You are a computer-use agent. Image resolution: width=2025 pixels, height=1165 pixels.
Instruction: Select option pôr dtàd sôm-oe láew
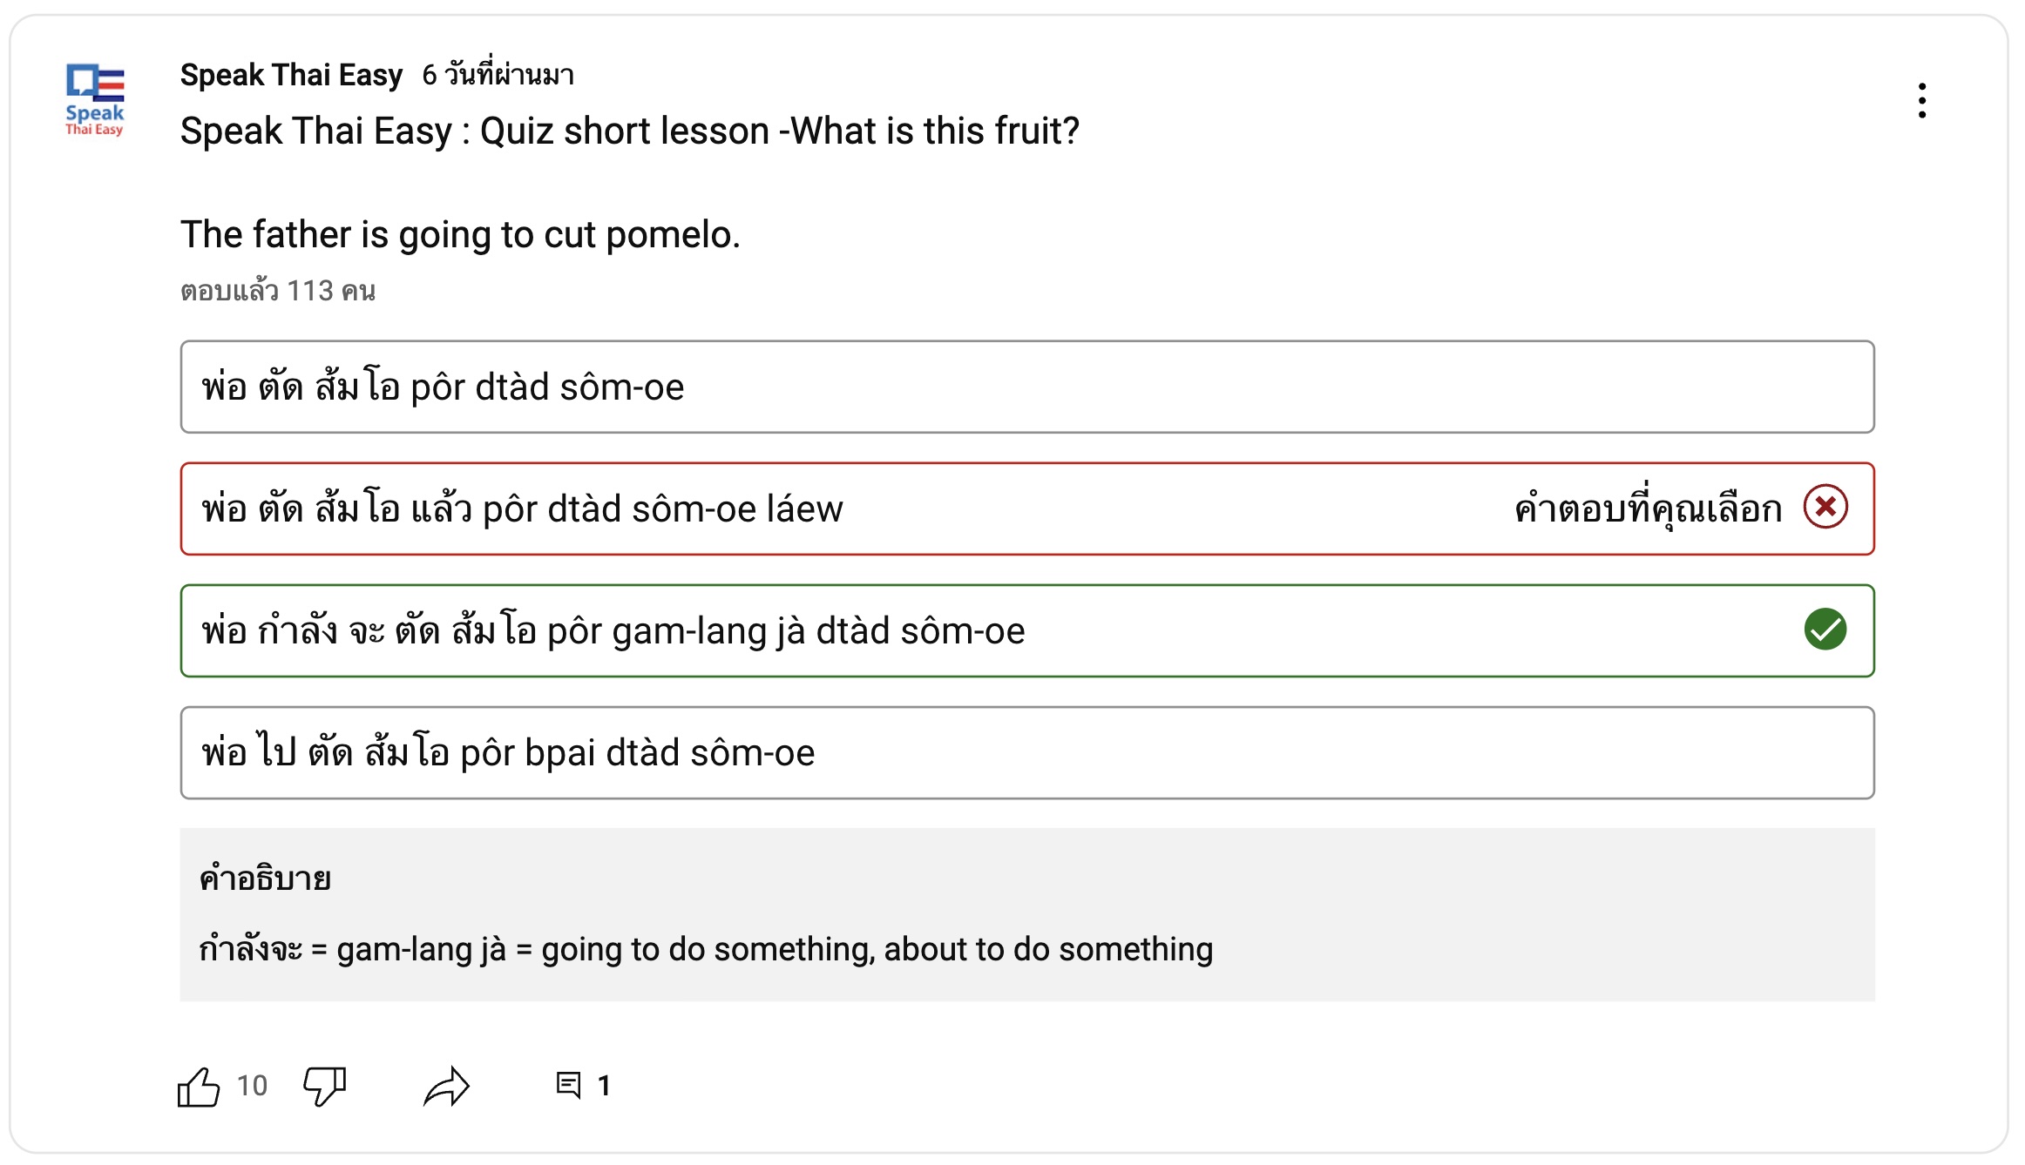click(x=1027, y=508)
